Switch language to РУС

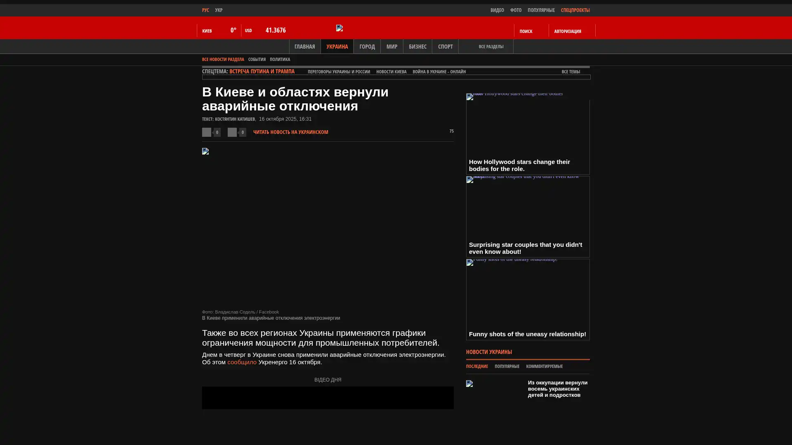(205, 10)
